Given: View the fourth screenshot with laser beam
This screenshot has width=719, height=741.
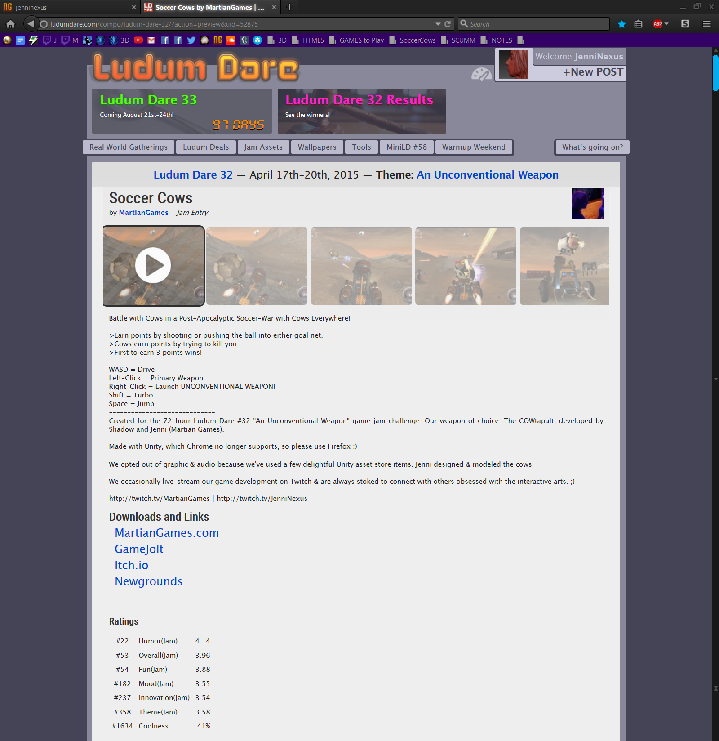Looking at the screenshot, I should [466, 266].
